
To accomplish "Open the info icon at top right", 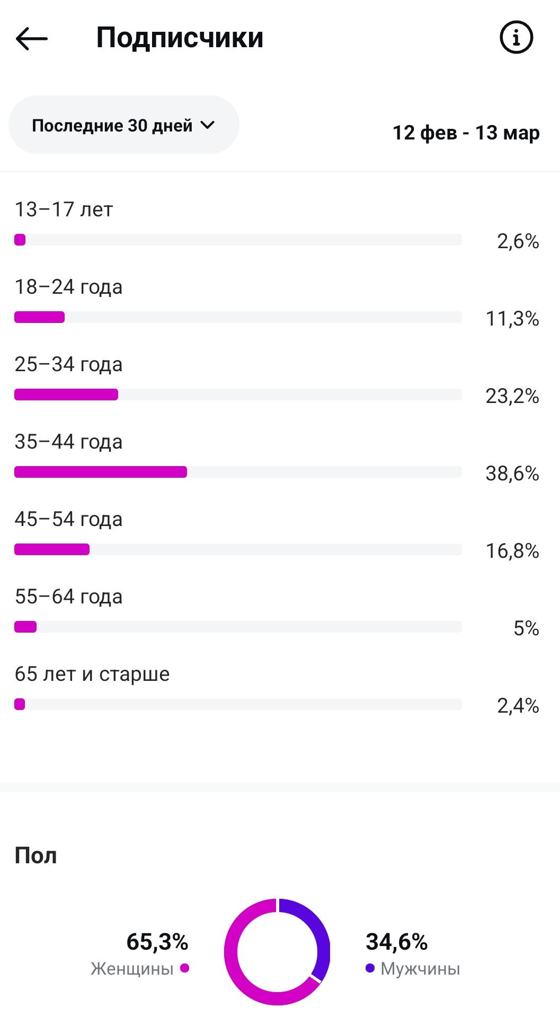I will 516,37.
